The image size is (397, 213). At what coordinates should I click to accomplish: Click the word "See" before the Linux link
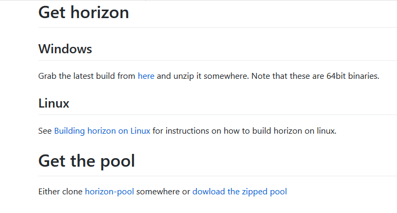pyautogui.click(x=45, y=131)
